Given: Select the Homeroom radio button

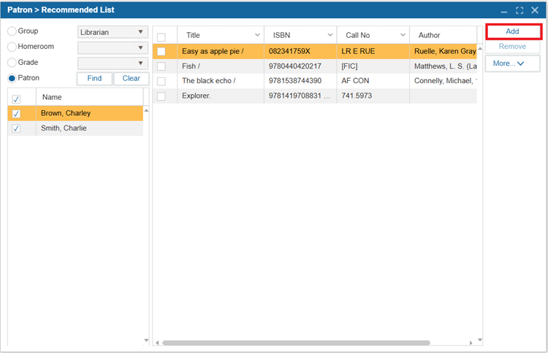Looking at the screenshot, I should 12,47.
